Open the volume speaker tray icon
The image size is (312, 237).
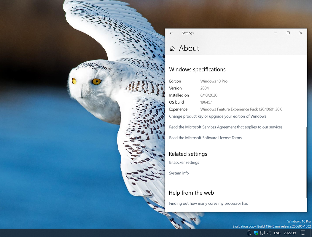click(269, 233)
